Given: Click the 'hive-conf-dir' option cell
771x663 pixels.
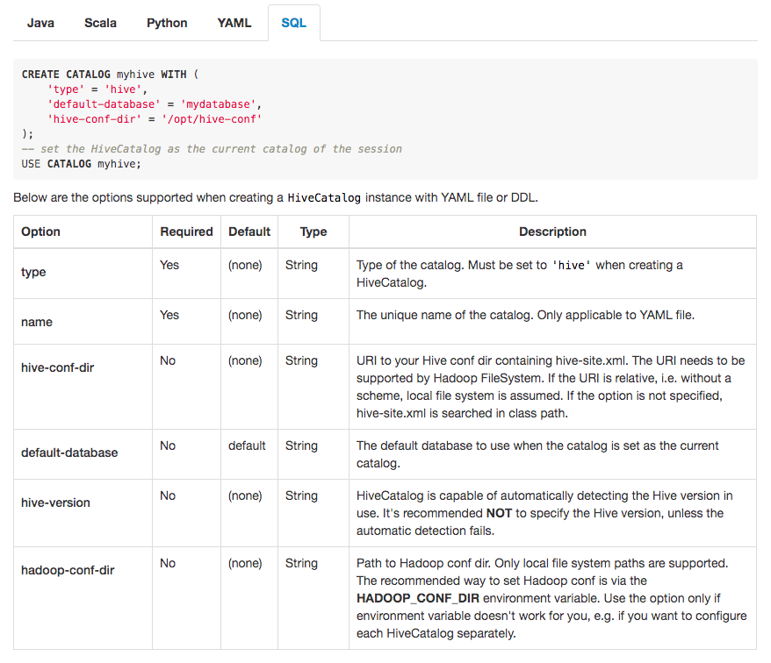Looking at the screenshot, I should [57, 367].
